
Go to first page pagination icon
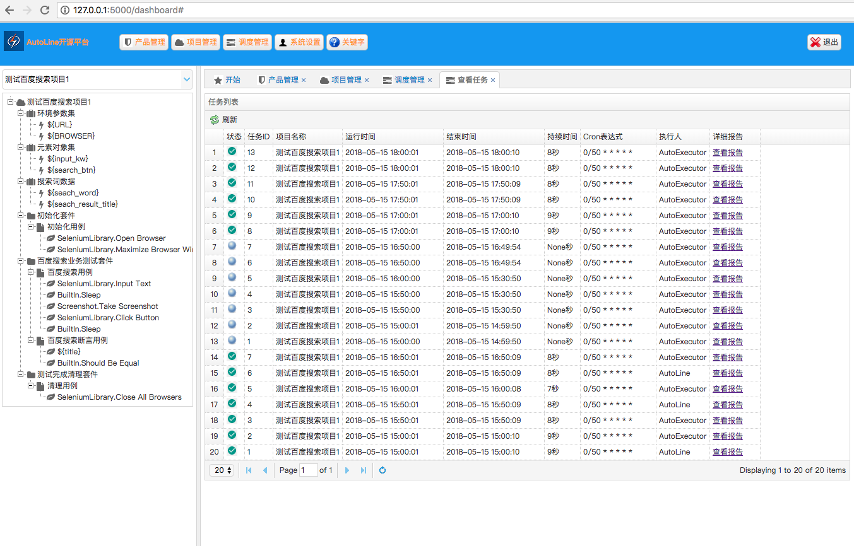(x=249, y=470)
